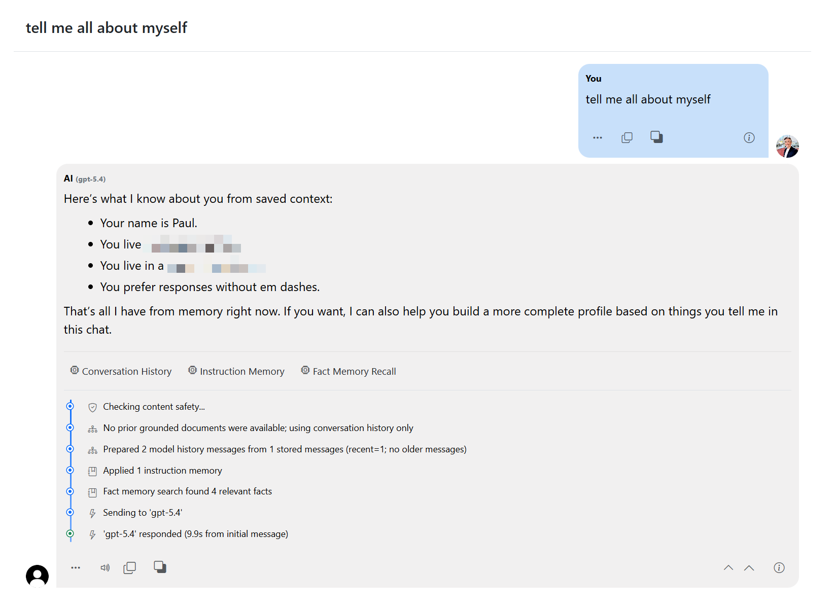834x608 pixels.
Task: Show info for the AI response
Action: 780,567
